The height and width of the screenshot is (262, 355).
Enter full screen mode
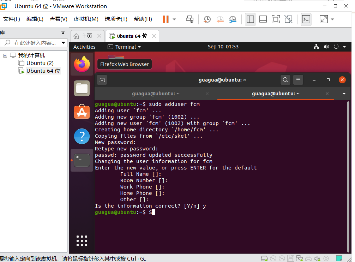click(276, 19)
